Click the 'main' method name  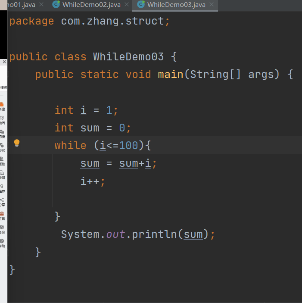(171, 74)
